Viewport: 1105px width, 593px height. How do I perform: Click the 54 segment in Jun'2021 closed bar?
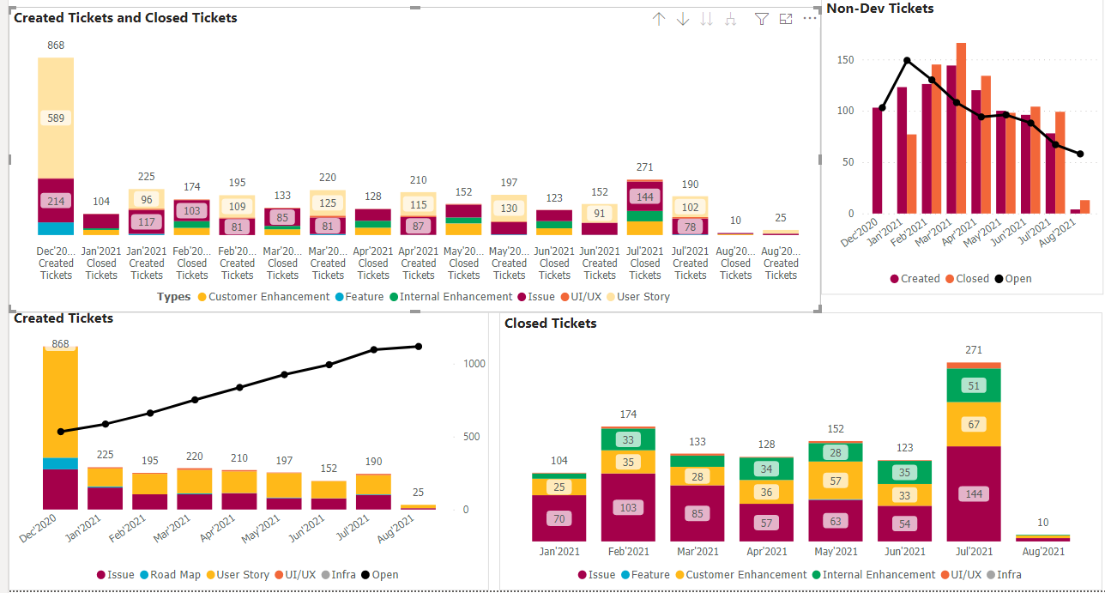click(x=904, y=523)
